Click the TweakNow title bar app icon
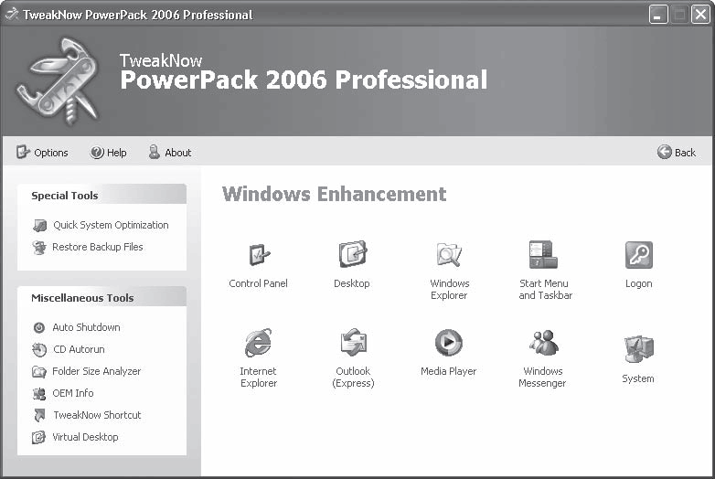The image size is (715, 479). pyautogui.click(x=11, y=14)
